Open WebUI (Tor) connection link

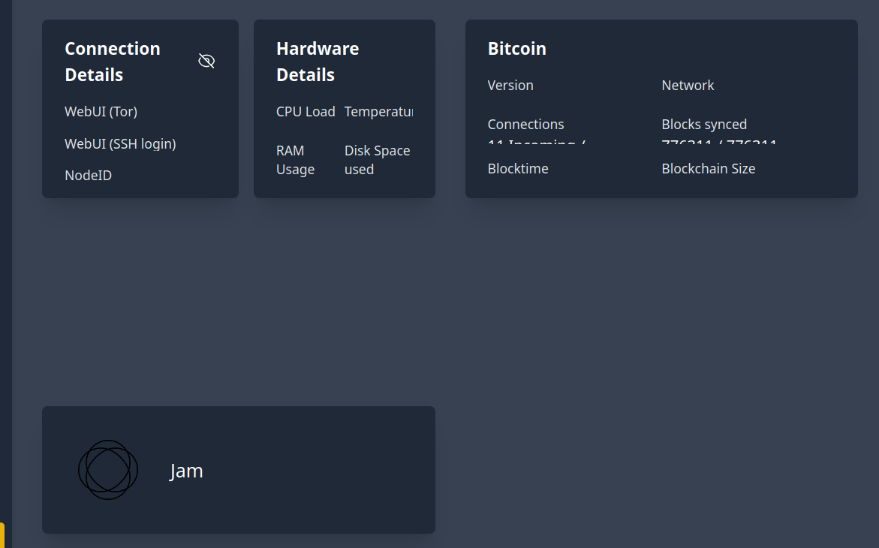101,111
